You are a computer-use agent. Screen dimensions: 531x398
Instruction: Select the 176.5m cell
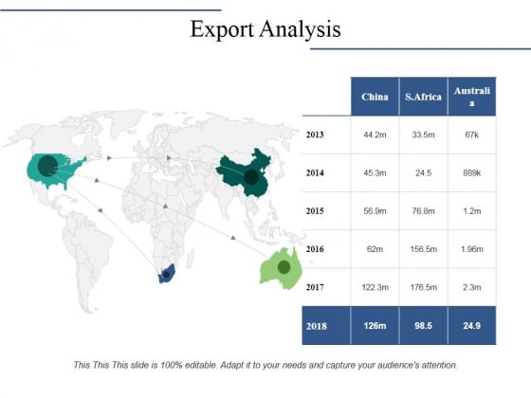tap(423, 287)
